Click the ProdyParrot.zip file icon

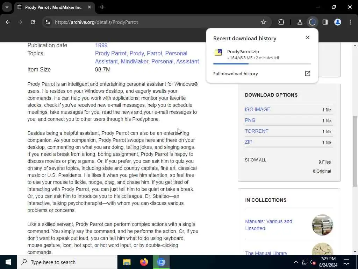pyautogui.click(x=218, y=53)
